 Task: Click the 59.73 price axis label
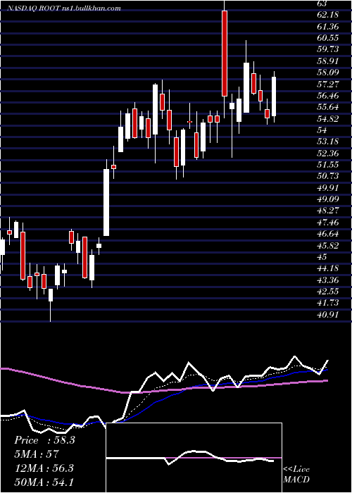coord(328,50)
